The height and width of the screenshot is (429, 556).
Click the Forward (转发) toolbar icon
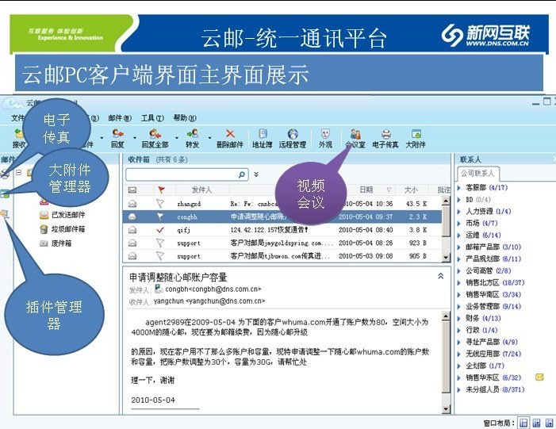193,134
